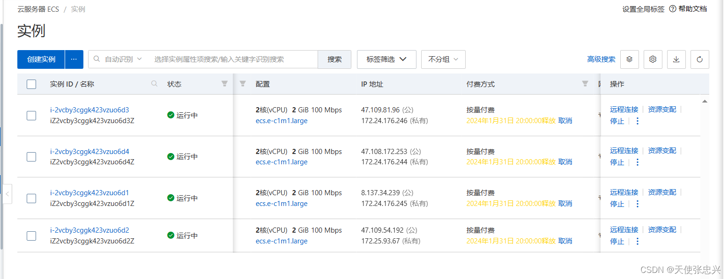Click the layers view icon button

[x=630, y=59]
